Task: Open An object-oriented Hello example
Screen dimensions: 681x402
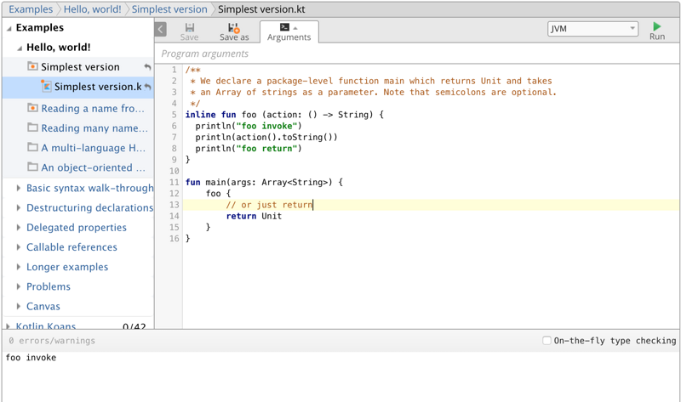Action: (x=94, y=167)
